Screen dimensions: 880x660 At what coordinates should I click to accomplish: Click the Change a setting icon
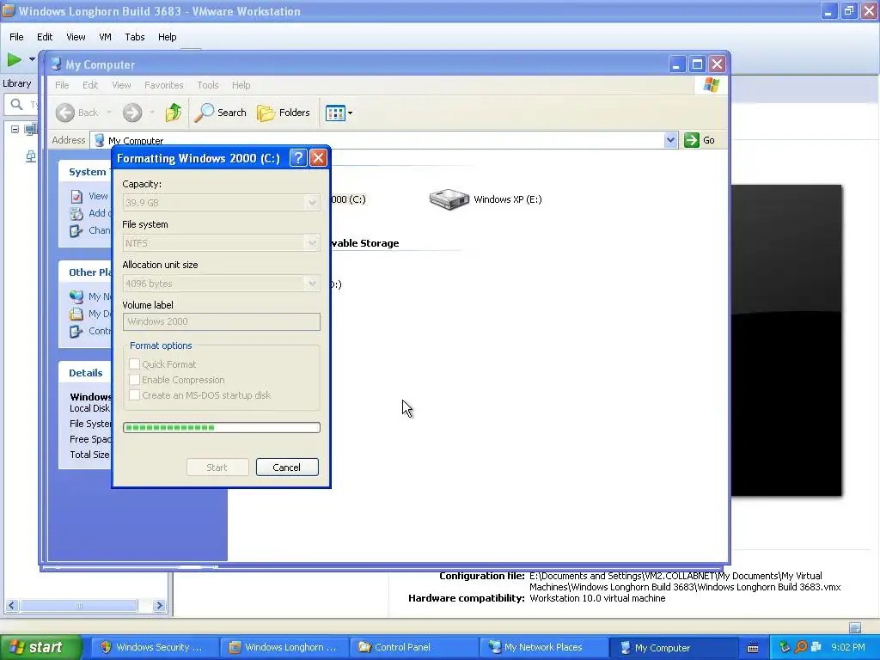(76, 230)
